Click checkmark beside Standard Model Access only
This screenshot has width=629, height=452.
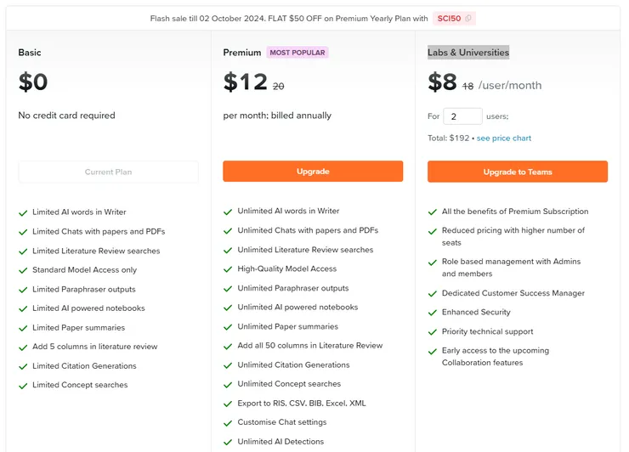pyautogui.click(x=23, y=270)
